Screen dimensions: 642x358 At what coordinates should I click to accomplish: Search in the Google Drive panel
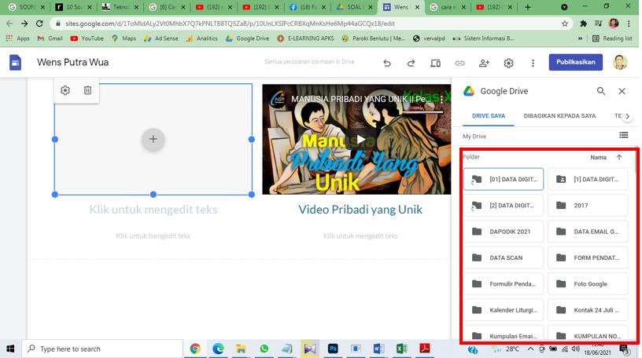tap(601, 91)
